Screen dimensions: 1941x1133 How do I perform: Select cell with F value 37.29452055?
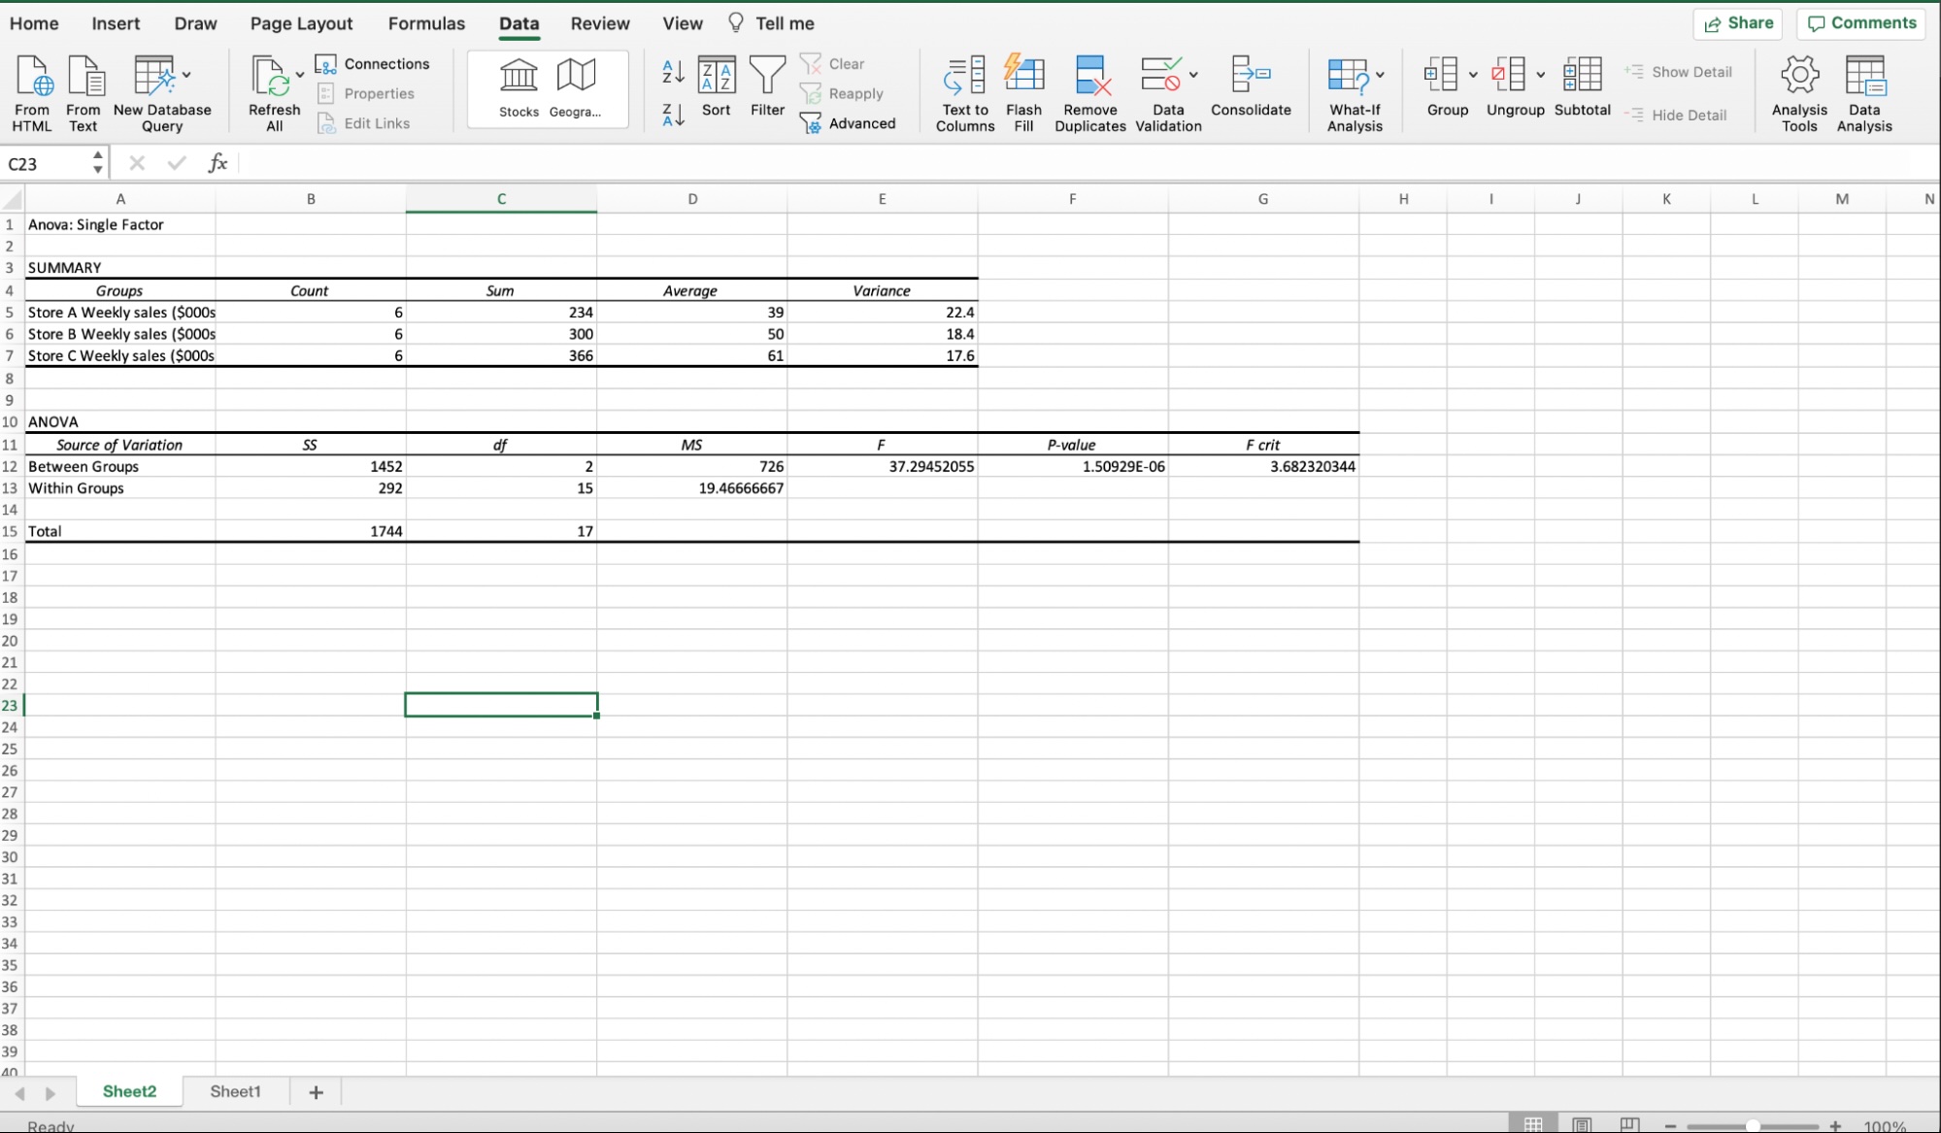tap(882, 466)
